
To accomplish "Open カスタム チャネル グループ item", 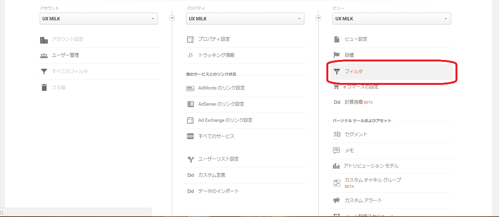I will point(373,180).
